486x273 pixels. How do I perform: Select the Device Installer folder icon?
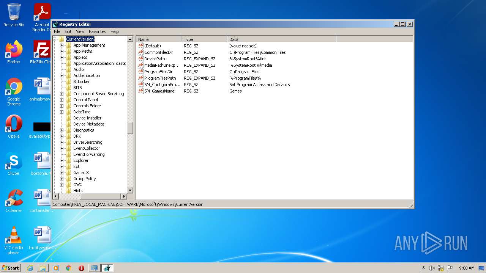tap(69, 118)
